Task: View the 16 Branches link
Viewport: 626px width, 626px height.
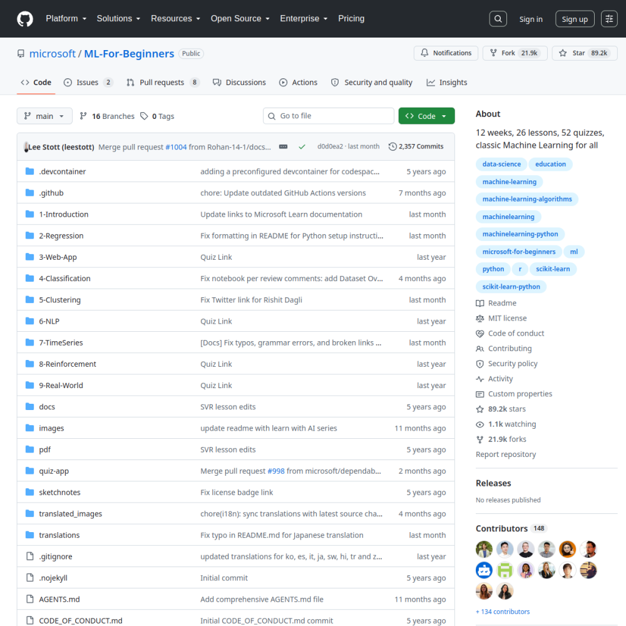Action: coord(107,116)
